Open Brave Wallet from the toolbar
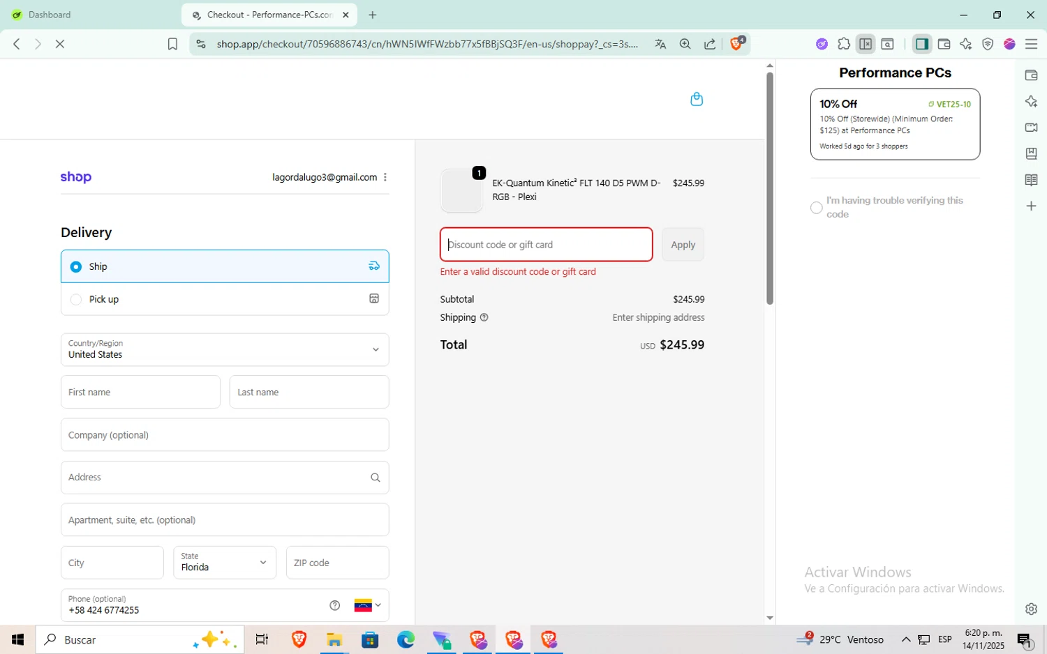 [944, 44]
